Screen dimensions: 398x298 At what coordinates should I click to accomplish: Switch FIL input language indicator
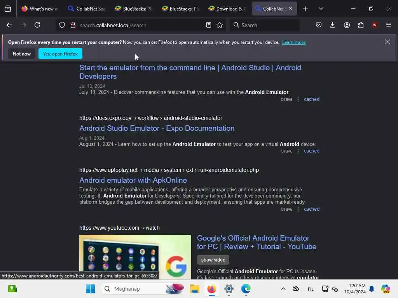(311, 289)
